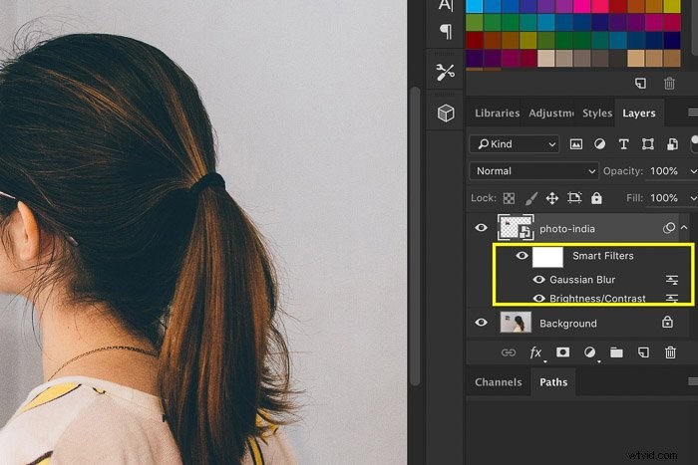
Task: Open the Kind filter dropdown
Action: coord(515,144)
